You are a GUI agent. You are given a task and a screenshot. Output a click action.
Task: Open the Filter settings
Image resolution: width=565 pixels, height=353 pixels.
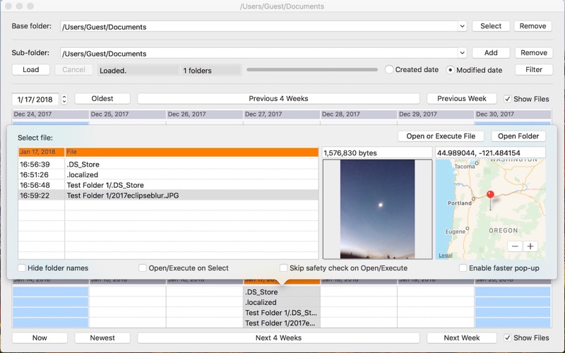[533, 70]
